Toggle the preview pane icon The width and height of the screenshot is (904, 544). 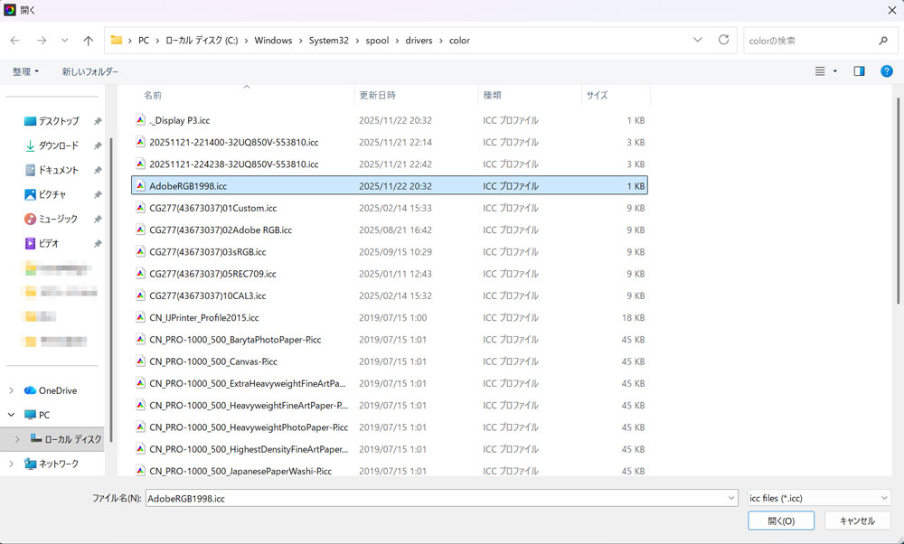pos(860,71)
